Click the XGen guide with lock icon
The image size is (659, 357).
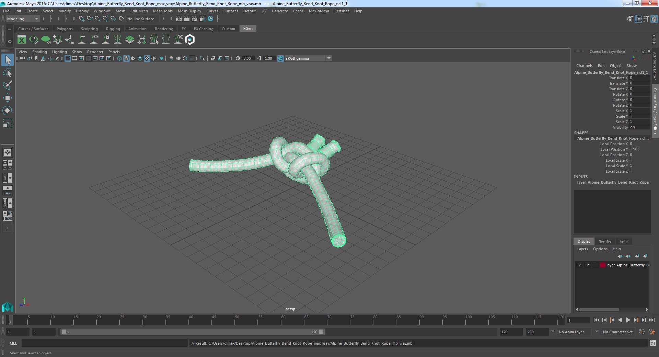pyautogui.click(x=106, y=40)
